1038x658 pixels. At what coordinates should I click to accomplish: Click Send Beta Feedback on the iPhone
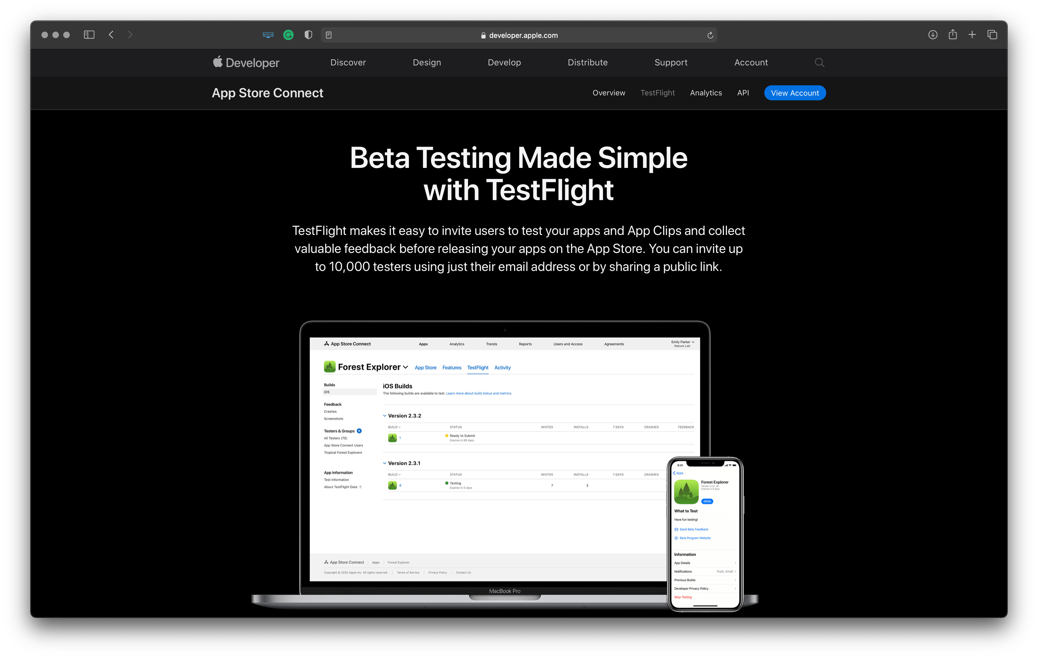[692, 529]
